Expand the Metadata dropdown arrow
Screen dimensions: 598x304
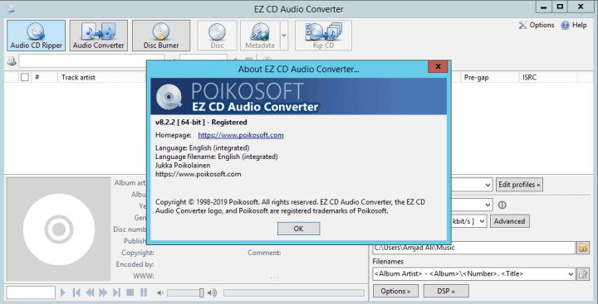284,36
